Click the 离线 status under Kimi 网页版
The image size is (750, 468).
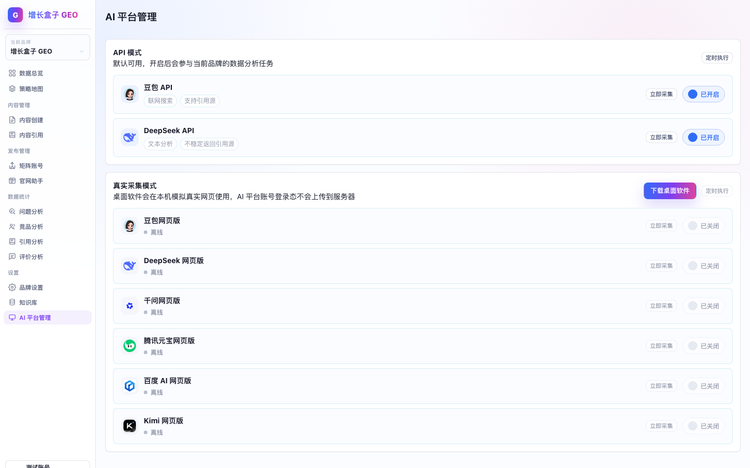pyautogui.click(x=154, y=433)
